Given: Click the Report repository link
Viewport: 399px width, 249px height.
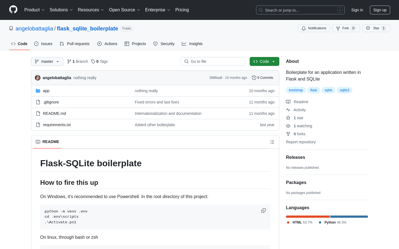Looking at the screenshot, I should point(301,142).
